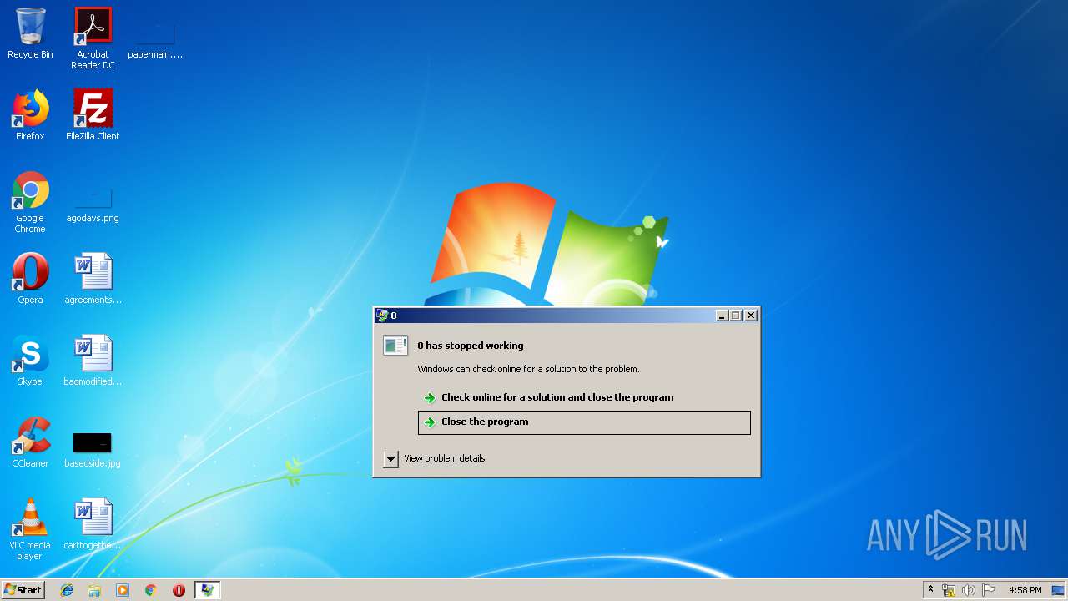
Task: Open the clock showing 4:58 PM
Action: 1025,590
